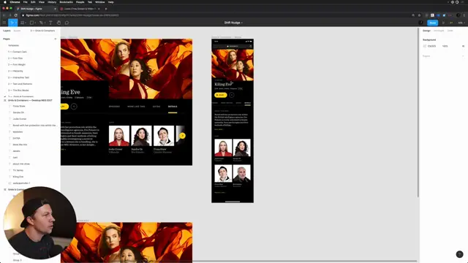This screenshot has width=468, height=263.
Task: Select the 'Hierarchy' page
Action: click(15, 71)
